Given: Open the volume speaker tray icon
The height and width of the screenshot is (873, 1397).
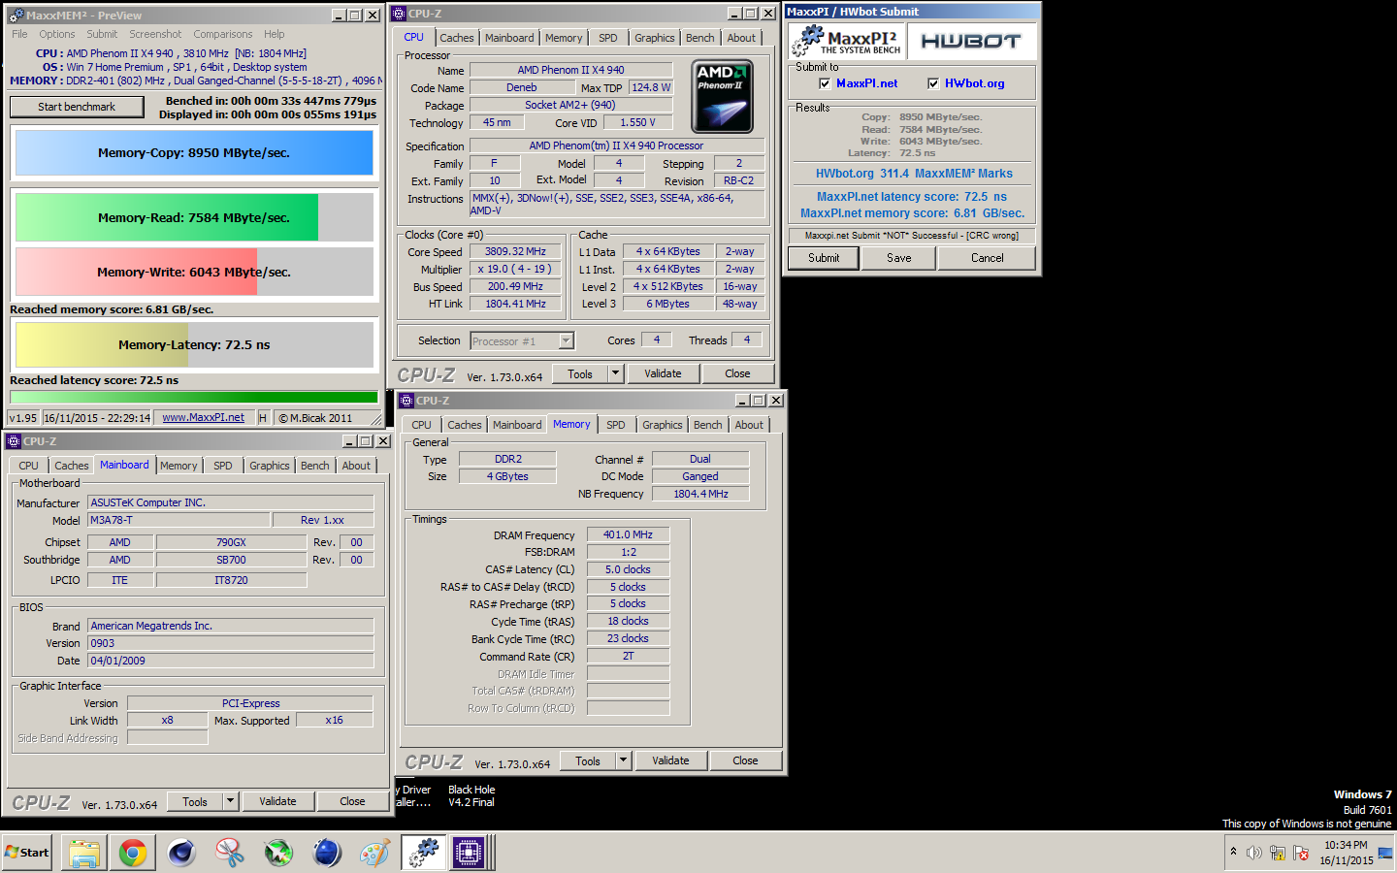Looking at the screenshot, I should [x=1254, y=853].
